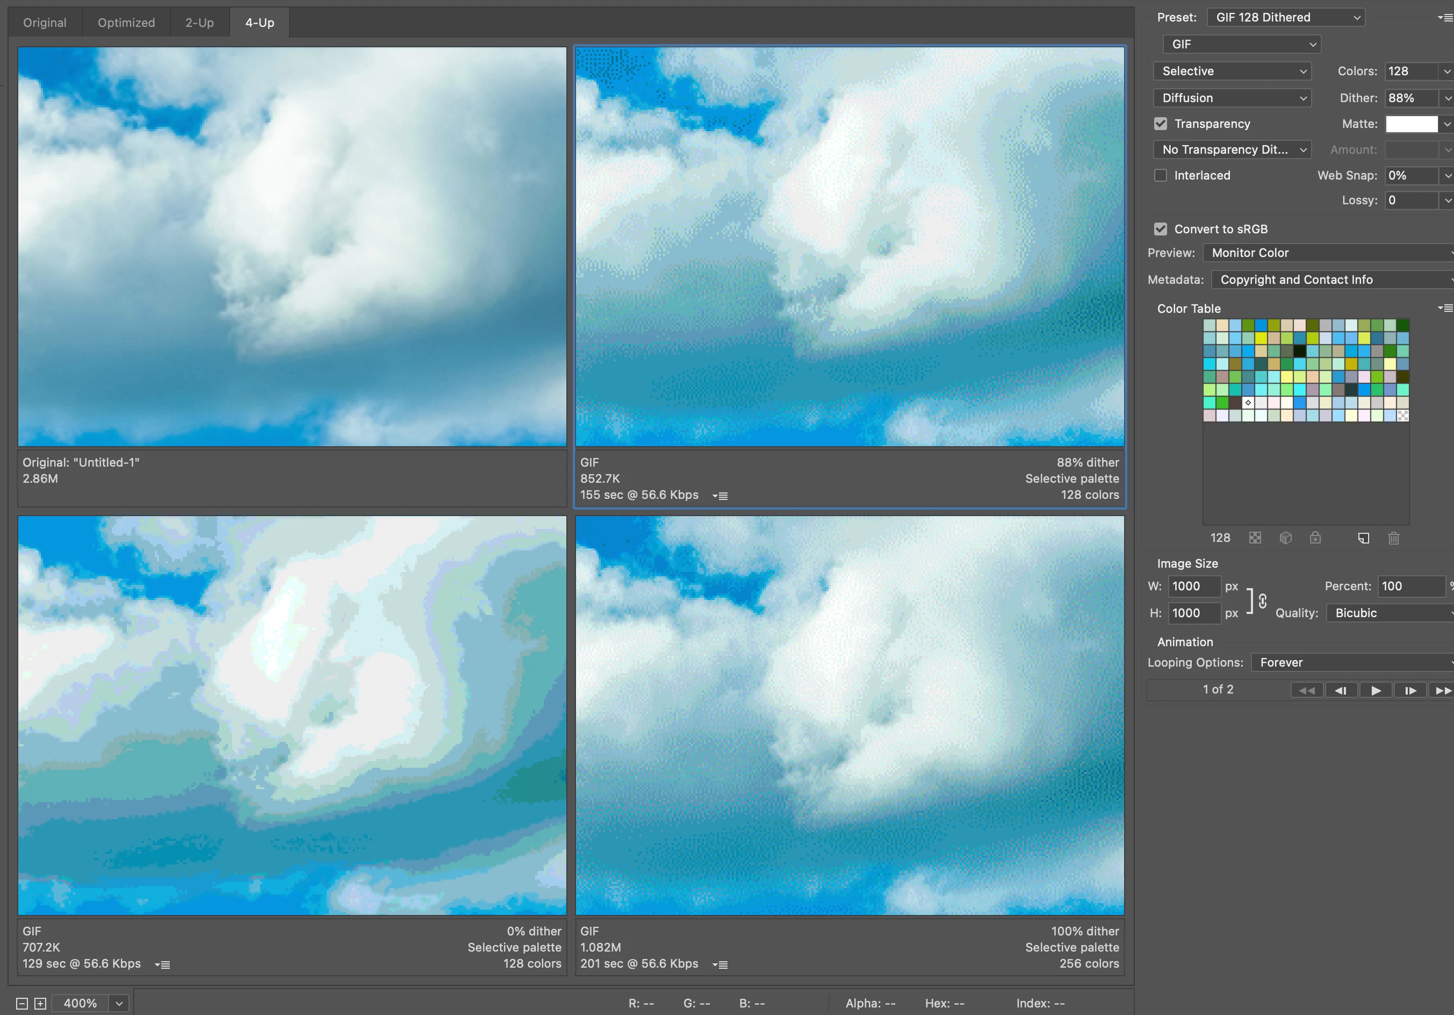1454x1015 pixels.
Task: Click the zoom out minus icon
Action: pyautogui.click(x=21, y=1004)
